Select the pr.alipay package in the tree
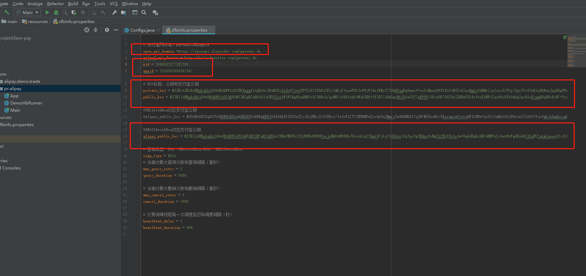This screenshot has width=586, height=276. coord(13,89)
